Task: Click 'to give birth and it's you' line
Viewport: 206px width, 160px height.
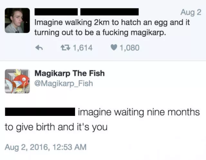Action: tap(56, 127)
